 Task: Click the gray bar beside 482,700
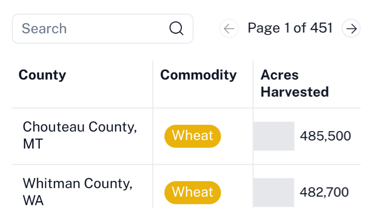[274, 192]
